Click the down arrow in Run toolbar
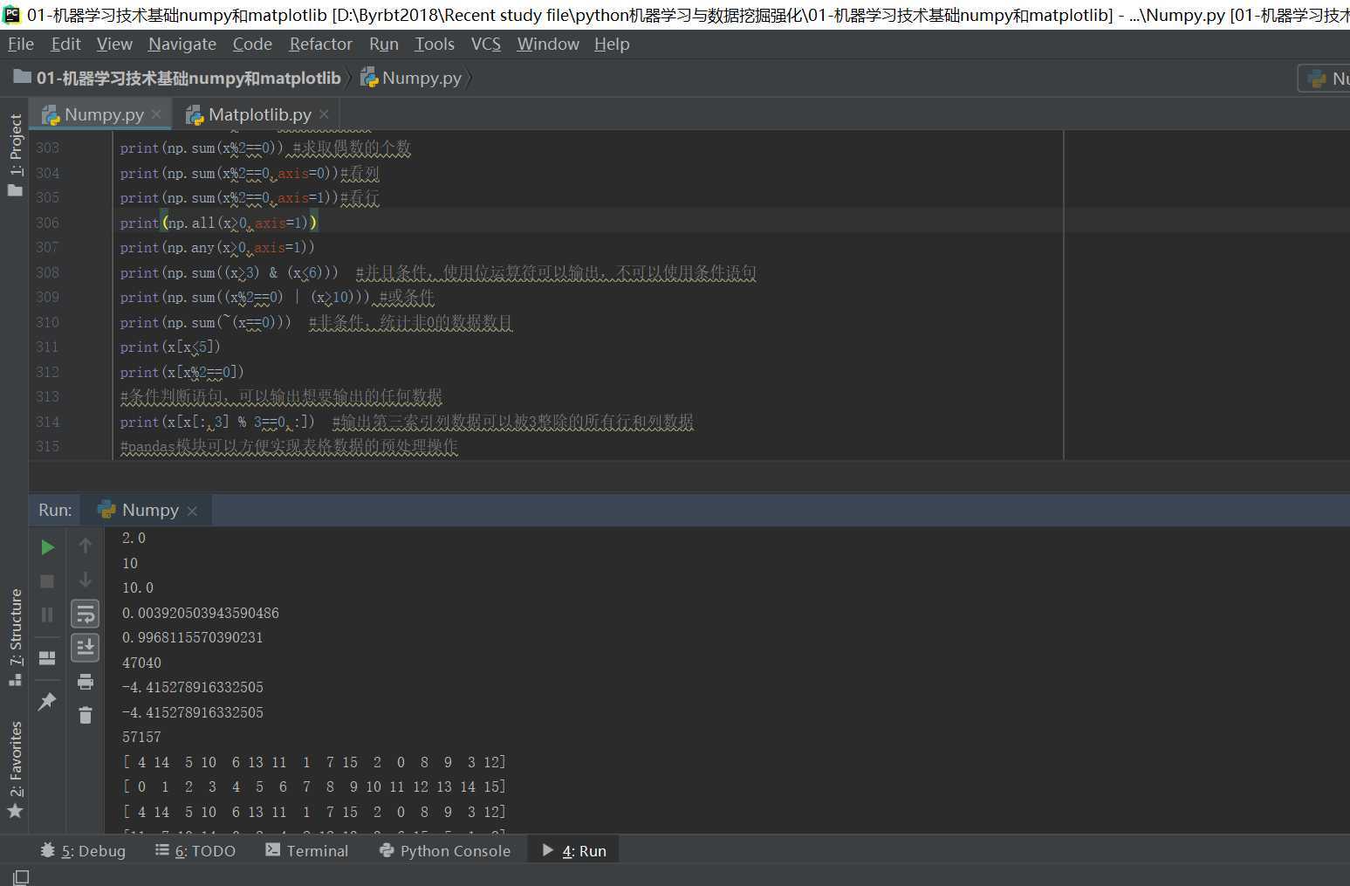Viewport: 1350px width, 886px height. pos(86,580)
